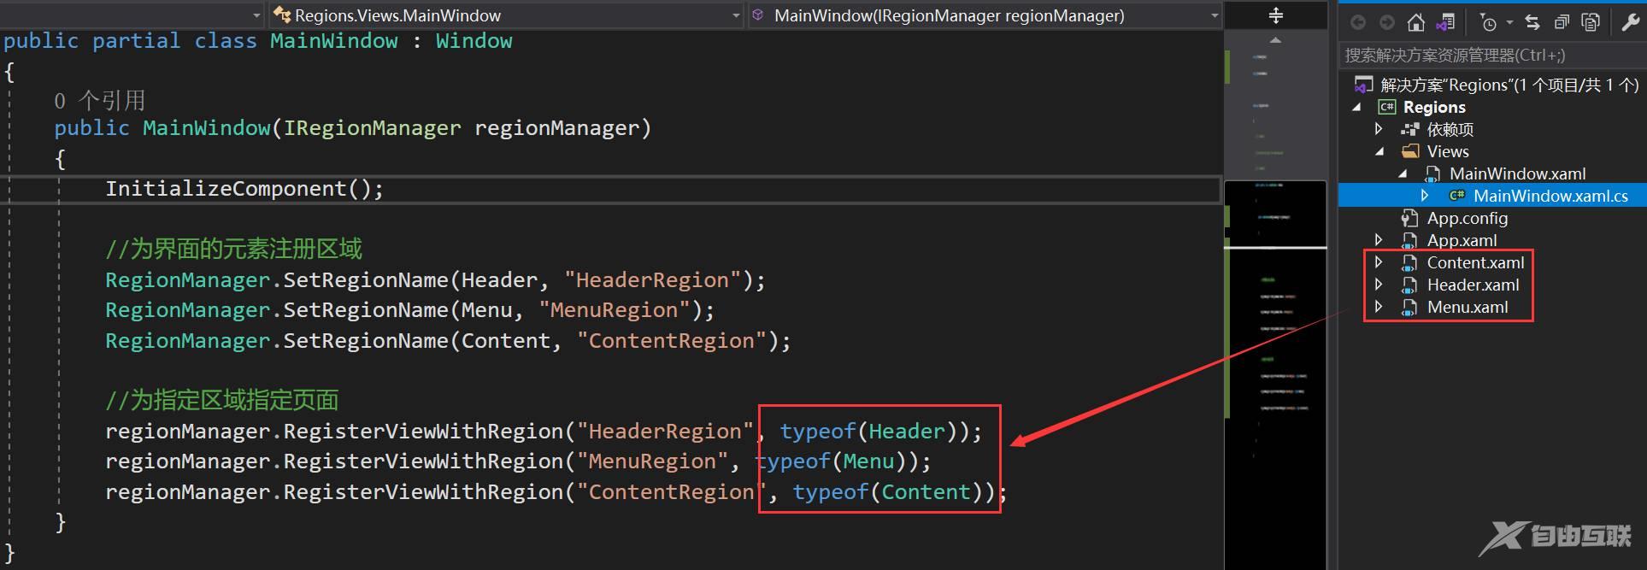Select App.xaml in the tree

tap(1462, 240)
